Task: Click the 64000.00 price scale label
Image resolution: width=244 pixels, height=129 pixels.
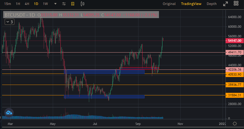Action: 235,17
